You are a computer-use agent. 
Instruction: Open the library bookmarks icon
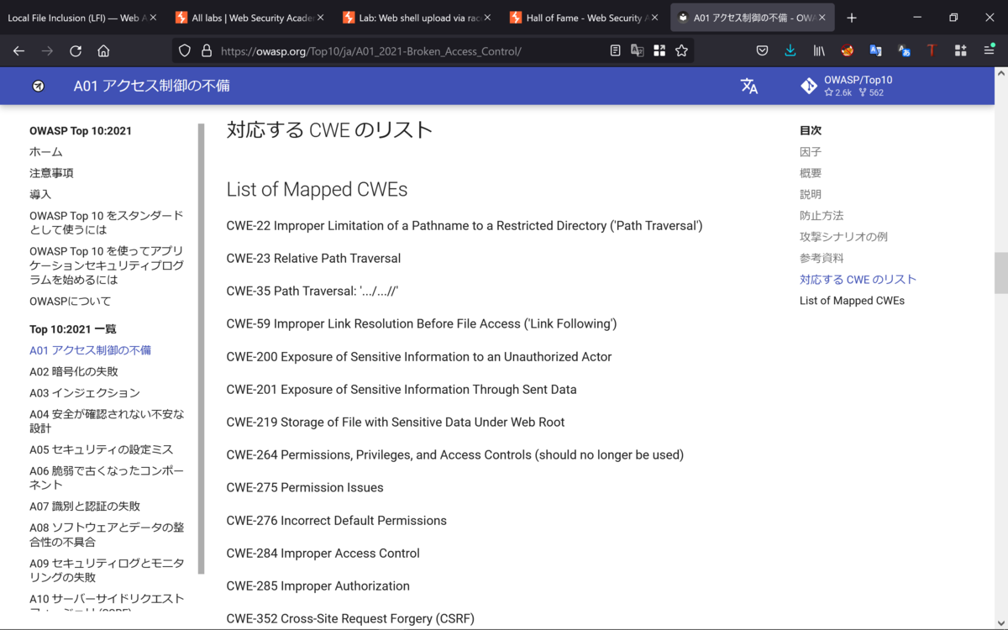click(819, 50)
